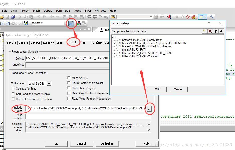
Task: Click the Disable All Breakpoints icon
Action: click(188, 17)
